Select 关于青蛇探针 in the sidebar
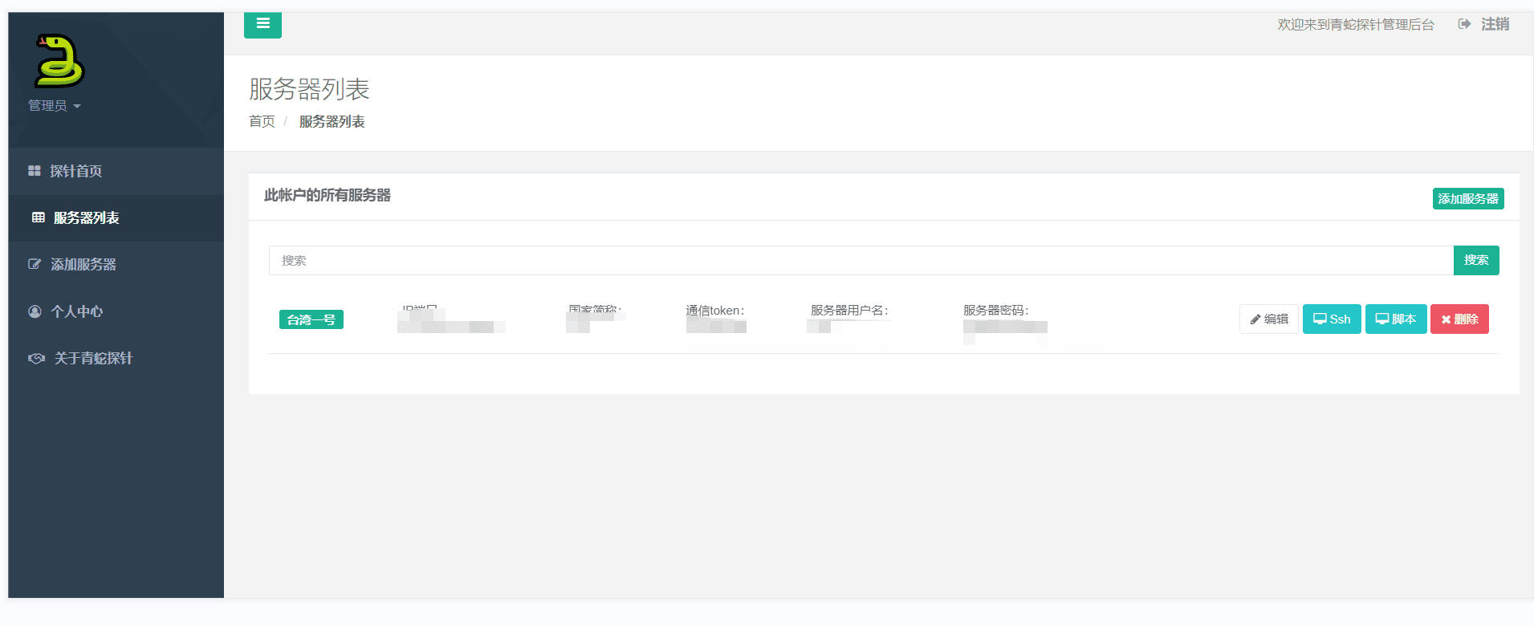1534x626 pixels. pos(93,358)
